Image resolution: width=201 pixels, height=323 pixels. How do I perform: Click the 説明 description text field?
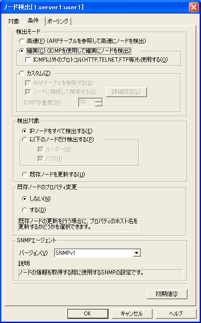click(100, 274)
